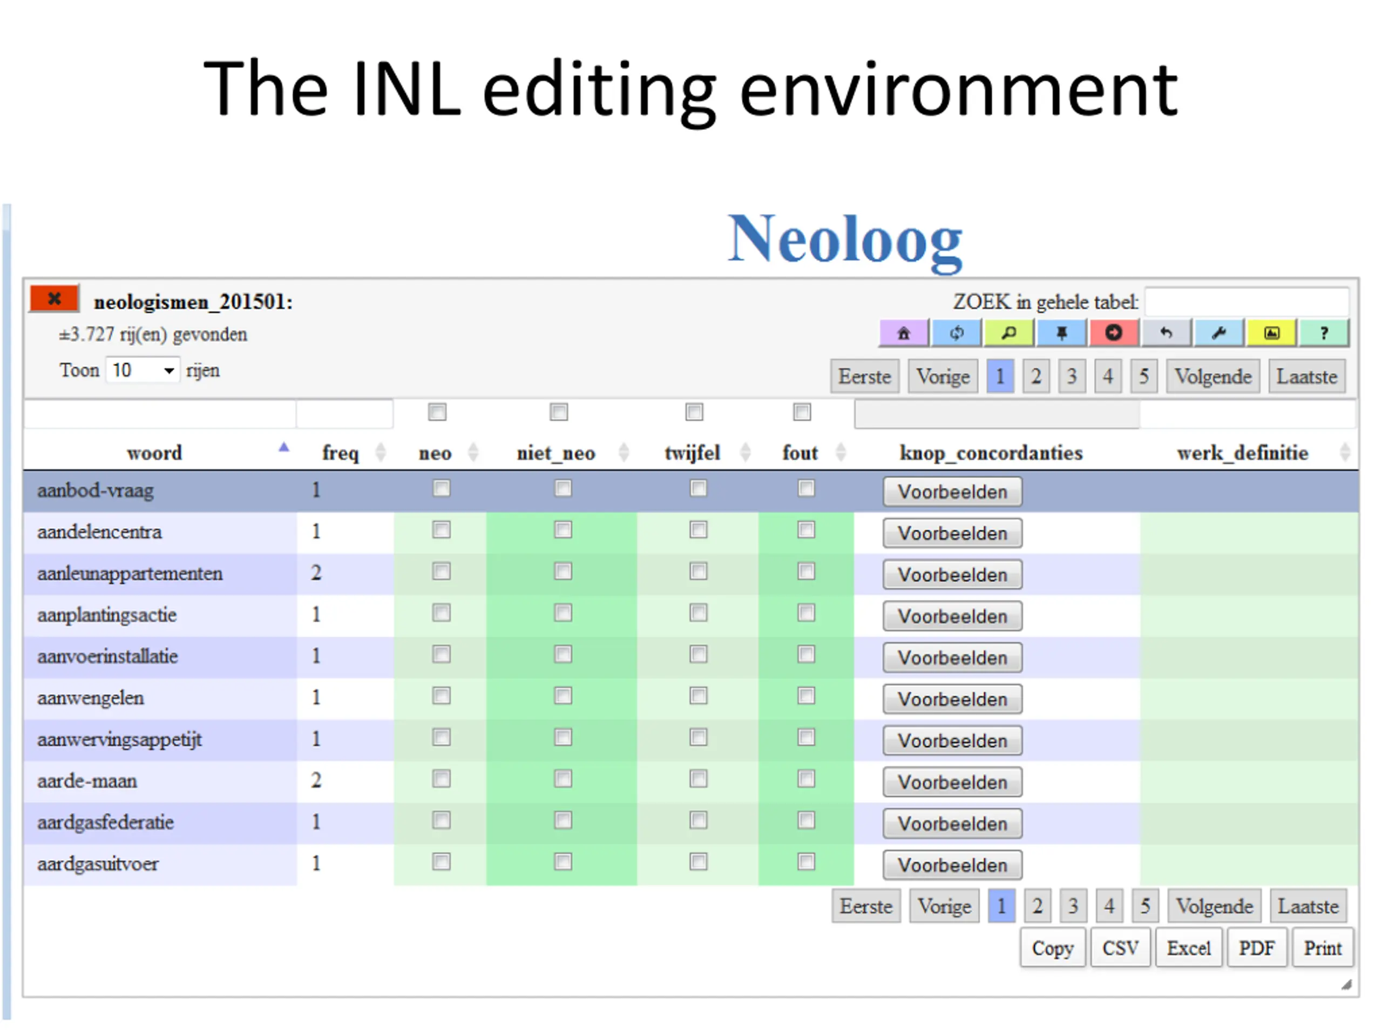Go to page 3 in top pagination
The image size is (1382, 1036).
(1072, 377)
